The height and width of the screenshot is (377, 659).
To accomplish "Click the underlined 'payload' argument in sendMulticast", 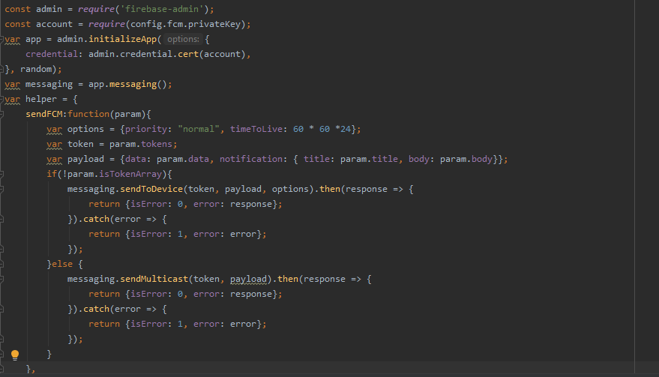I will coord(249,279).
